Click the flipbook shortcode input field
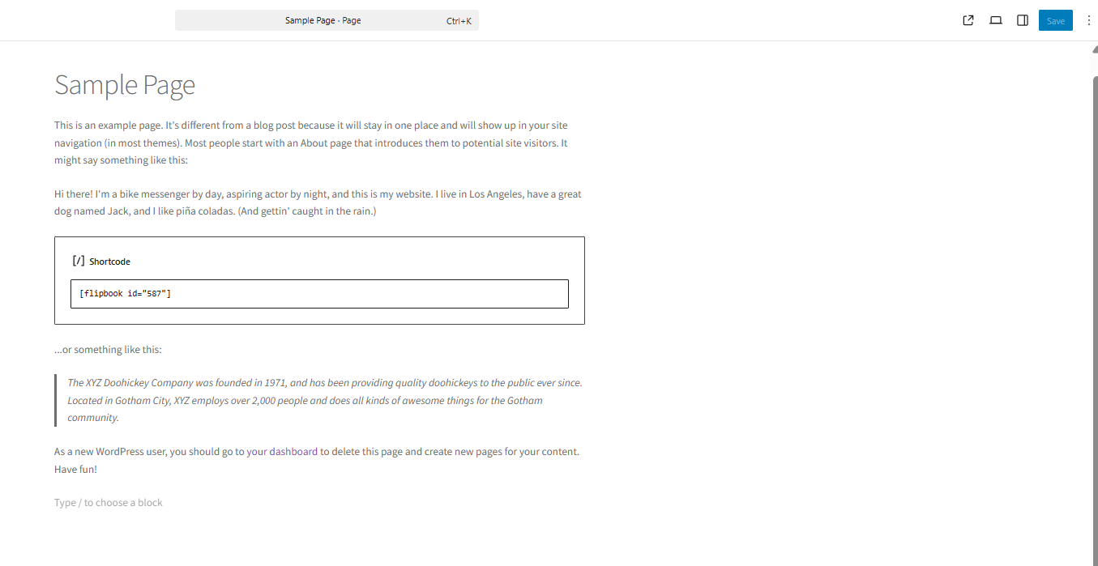This screenshot has height=566, width=1098. [x=319, y=294]
